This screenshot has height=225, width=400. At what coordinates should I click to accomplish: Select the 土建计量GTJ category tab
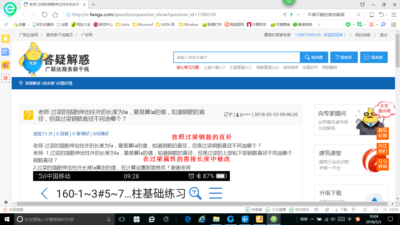pos(214,67)
